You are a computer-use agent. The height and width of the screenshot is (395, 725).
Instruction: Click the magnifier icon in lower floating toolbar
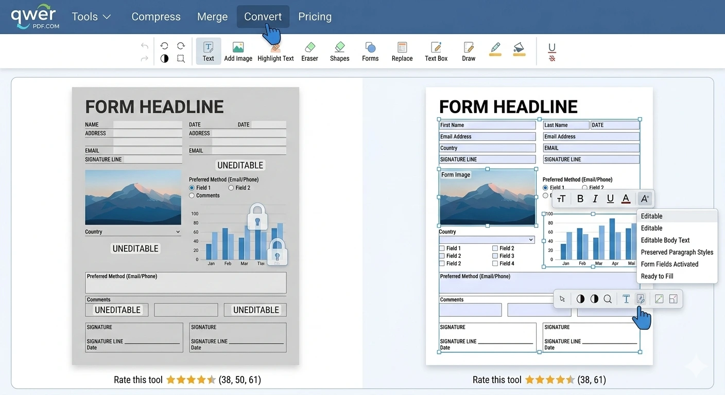coord(608,299)
